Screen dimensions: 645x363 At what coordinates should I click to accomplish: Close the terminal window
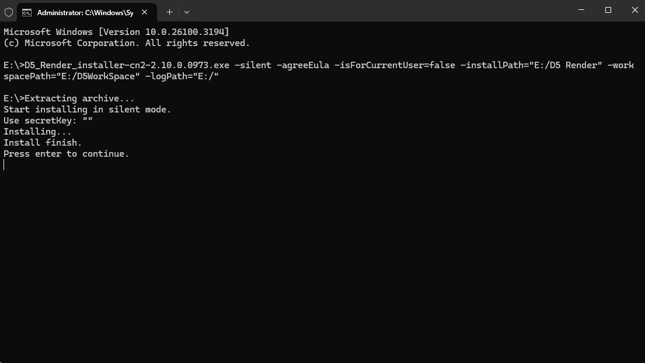coord(635,10)
